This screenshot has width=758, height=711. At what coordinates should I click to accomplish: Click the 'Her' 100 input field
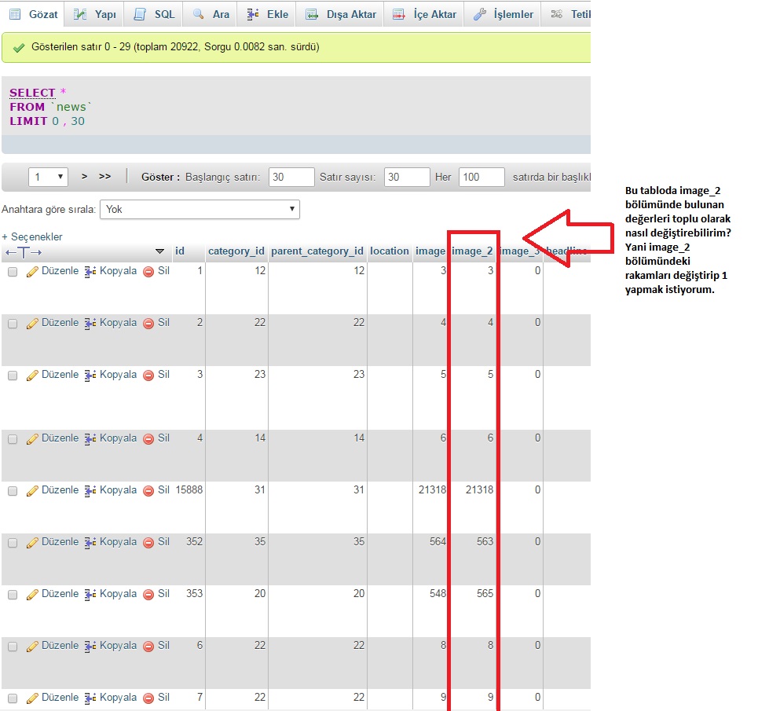[482, 177]
